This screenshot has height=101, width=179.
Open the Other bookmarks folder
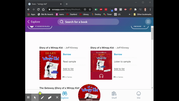click(x=142, y=14)
